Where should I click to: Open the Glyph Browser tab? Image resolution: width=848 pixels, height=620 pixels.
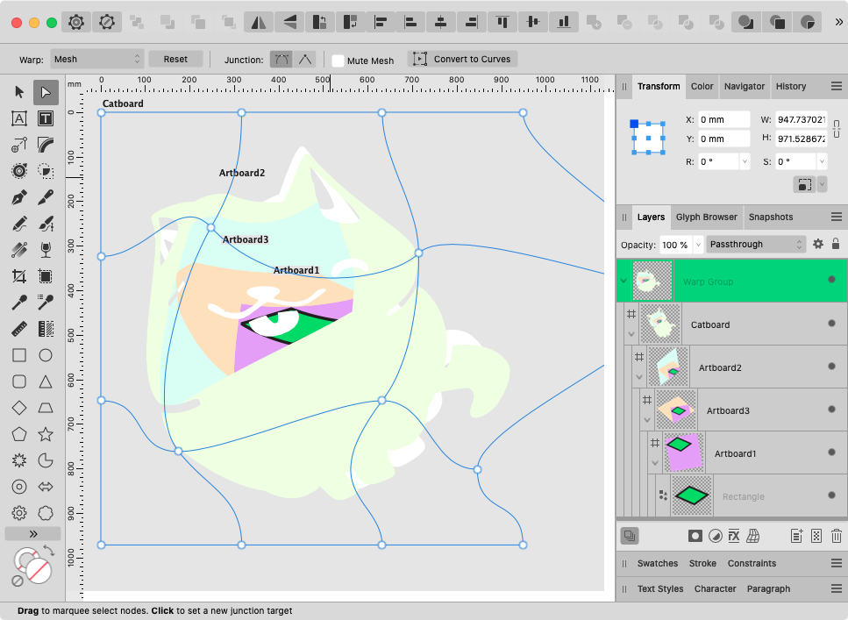coord(706,217)
